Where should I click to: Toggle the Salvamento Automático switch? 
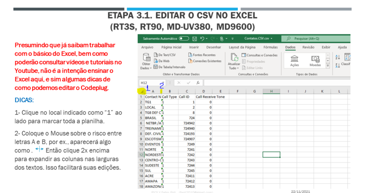(184, 38)
